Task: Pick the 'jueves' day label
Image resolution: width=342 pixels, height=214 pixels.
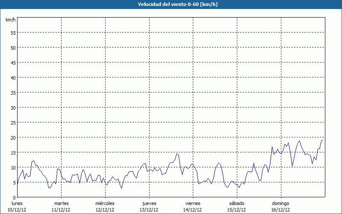Action: (149, 203)
